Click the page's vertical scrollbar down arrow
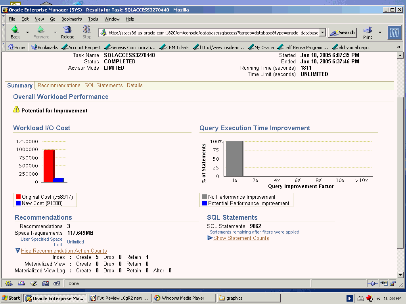406x304 pixels. coord(400,275)
